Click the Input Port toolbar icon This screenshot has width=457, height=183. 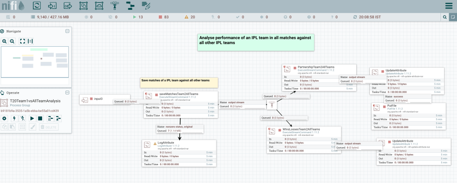[52, 6]
